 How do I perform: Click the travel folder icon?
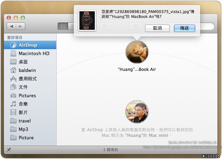13,121
